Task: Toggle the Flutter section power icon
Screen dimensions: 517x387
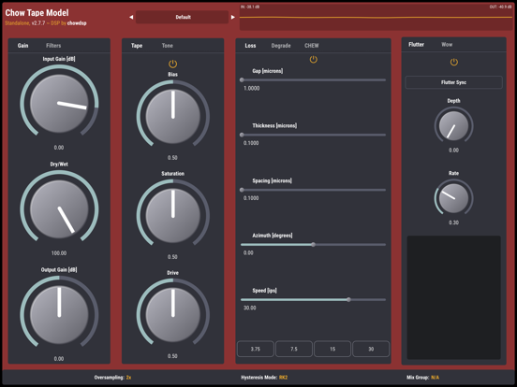Action: pyautogui.click(x=453, y=62)
